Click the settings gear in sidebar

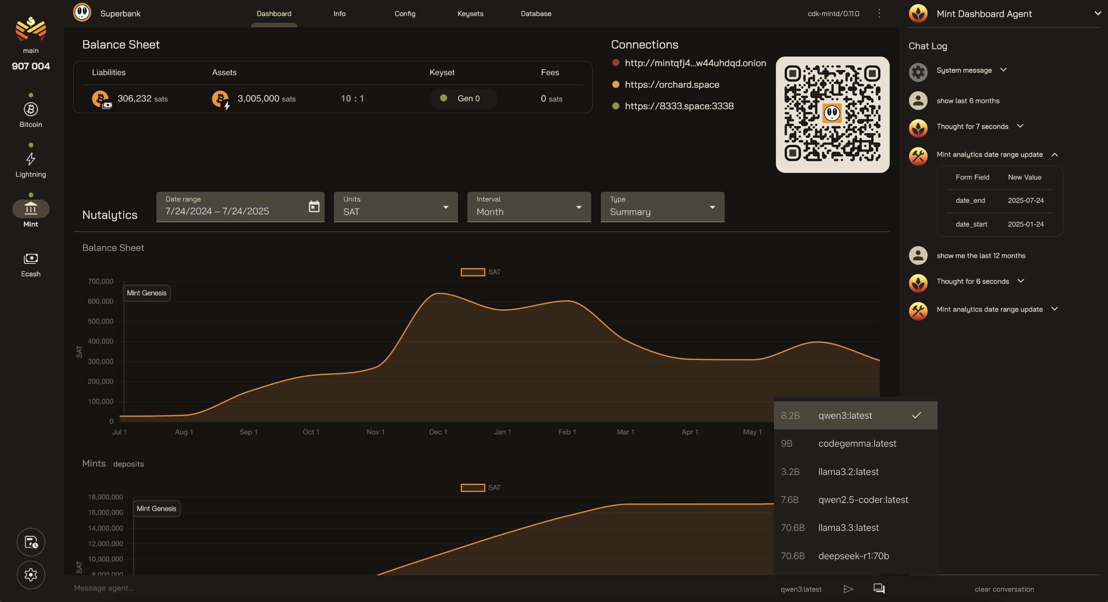pyautogui.click(x=30, y=574)
